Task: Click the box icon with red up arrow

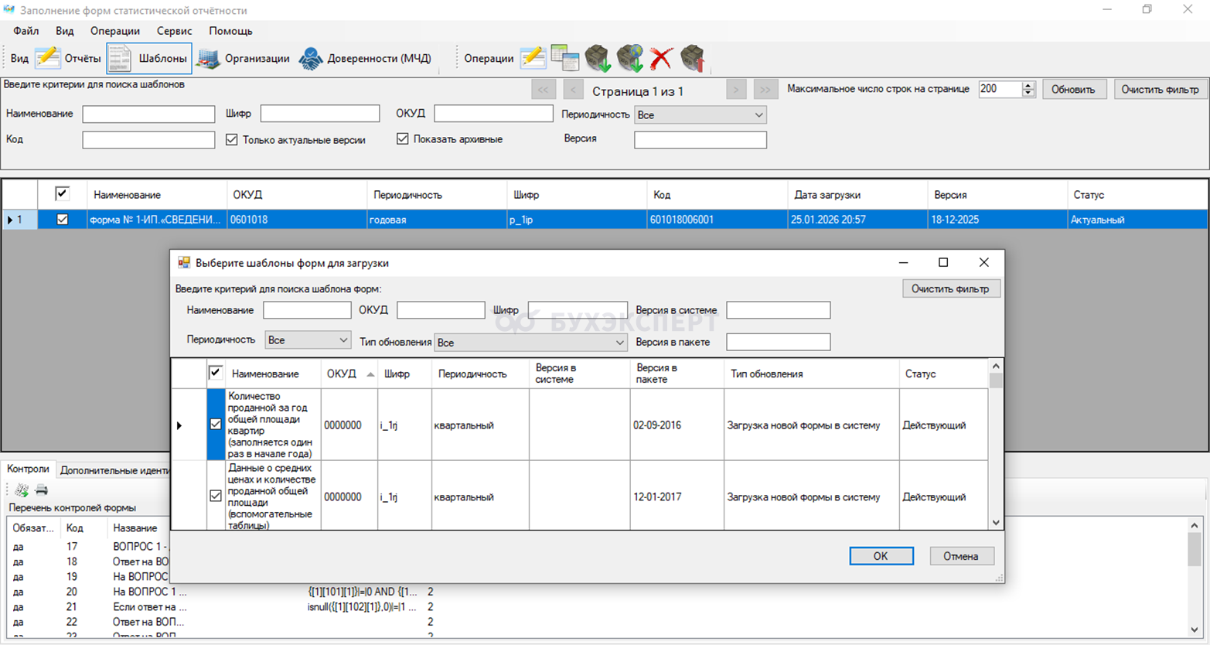Action: (x=692, y=59)
